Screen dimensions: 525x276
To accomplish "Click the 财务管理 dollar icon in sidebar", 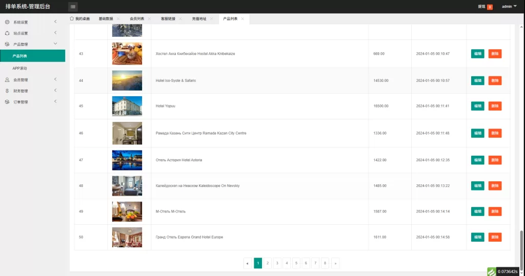I will (x=7, y=91).
